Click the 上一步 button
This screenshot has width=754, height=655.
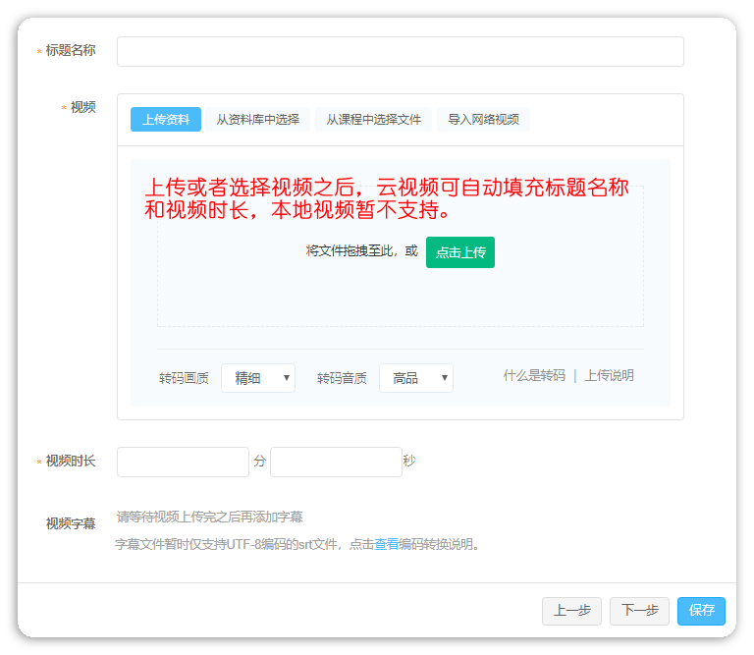point(571,611)
